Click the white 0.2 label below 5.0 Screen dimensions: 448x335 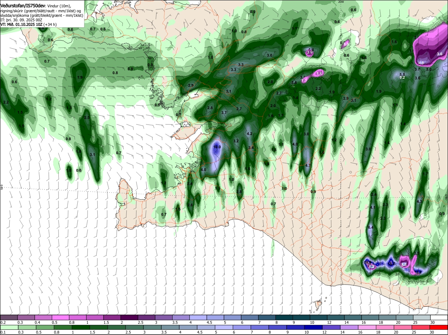coord(402,78)
